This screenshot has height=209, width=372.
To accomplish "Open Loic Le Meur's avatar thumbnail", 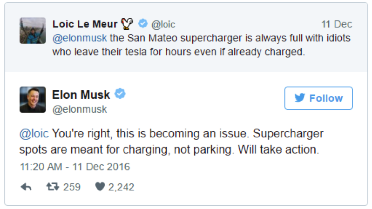I will (33, 31).
